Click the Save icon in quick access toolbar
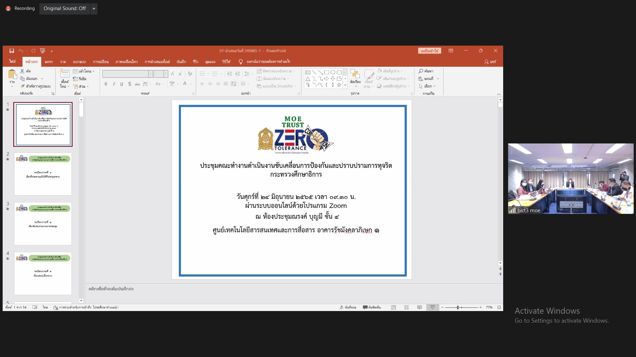 (12, 51)
